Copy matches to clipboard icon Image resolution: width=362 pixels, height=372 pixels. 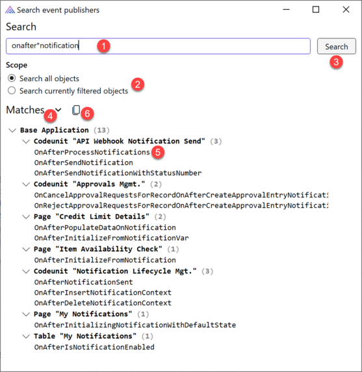[76, 110]
